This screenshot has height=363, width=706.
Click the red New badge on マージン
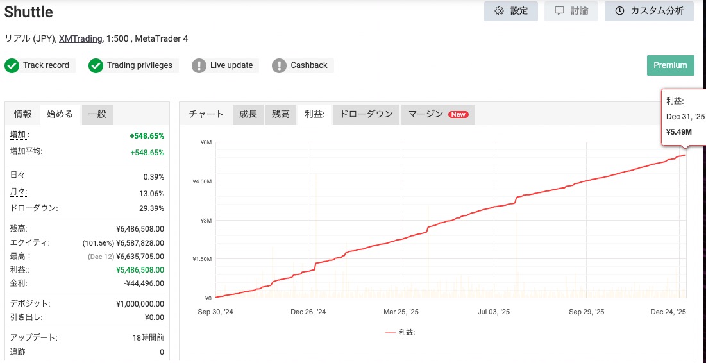(x=458, y=114)
